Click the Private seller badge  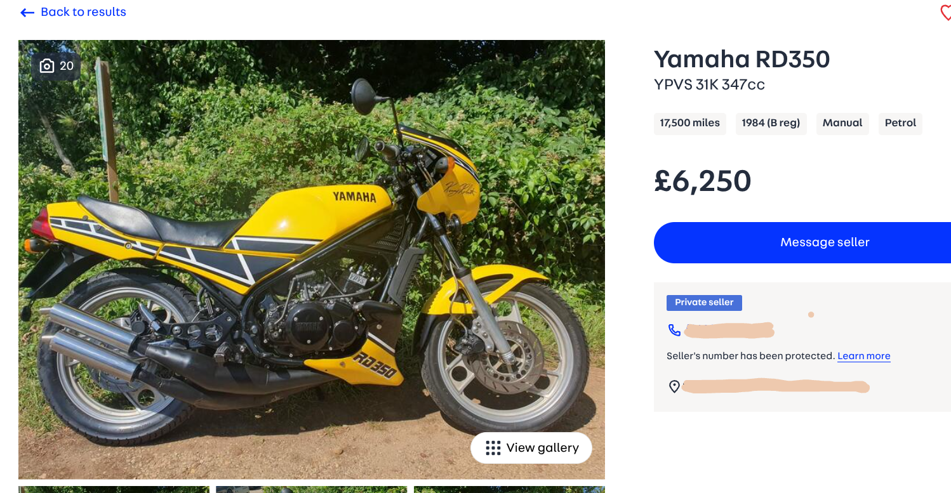click(x=704, y=303)
